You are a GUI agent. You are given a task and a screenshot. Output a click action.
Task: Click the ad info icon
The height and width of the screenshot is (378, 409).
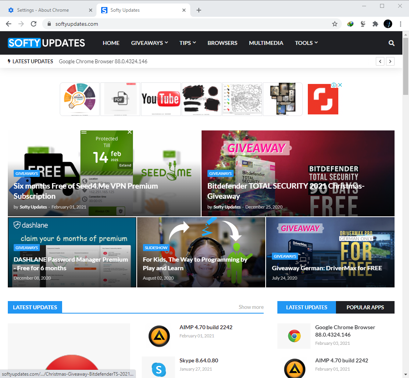pos(334,85)
